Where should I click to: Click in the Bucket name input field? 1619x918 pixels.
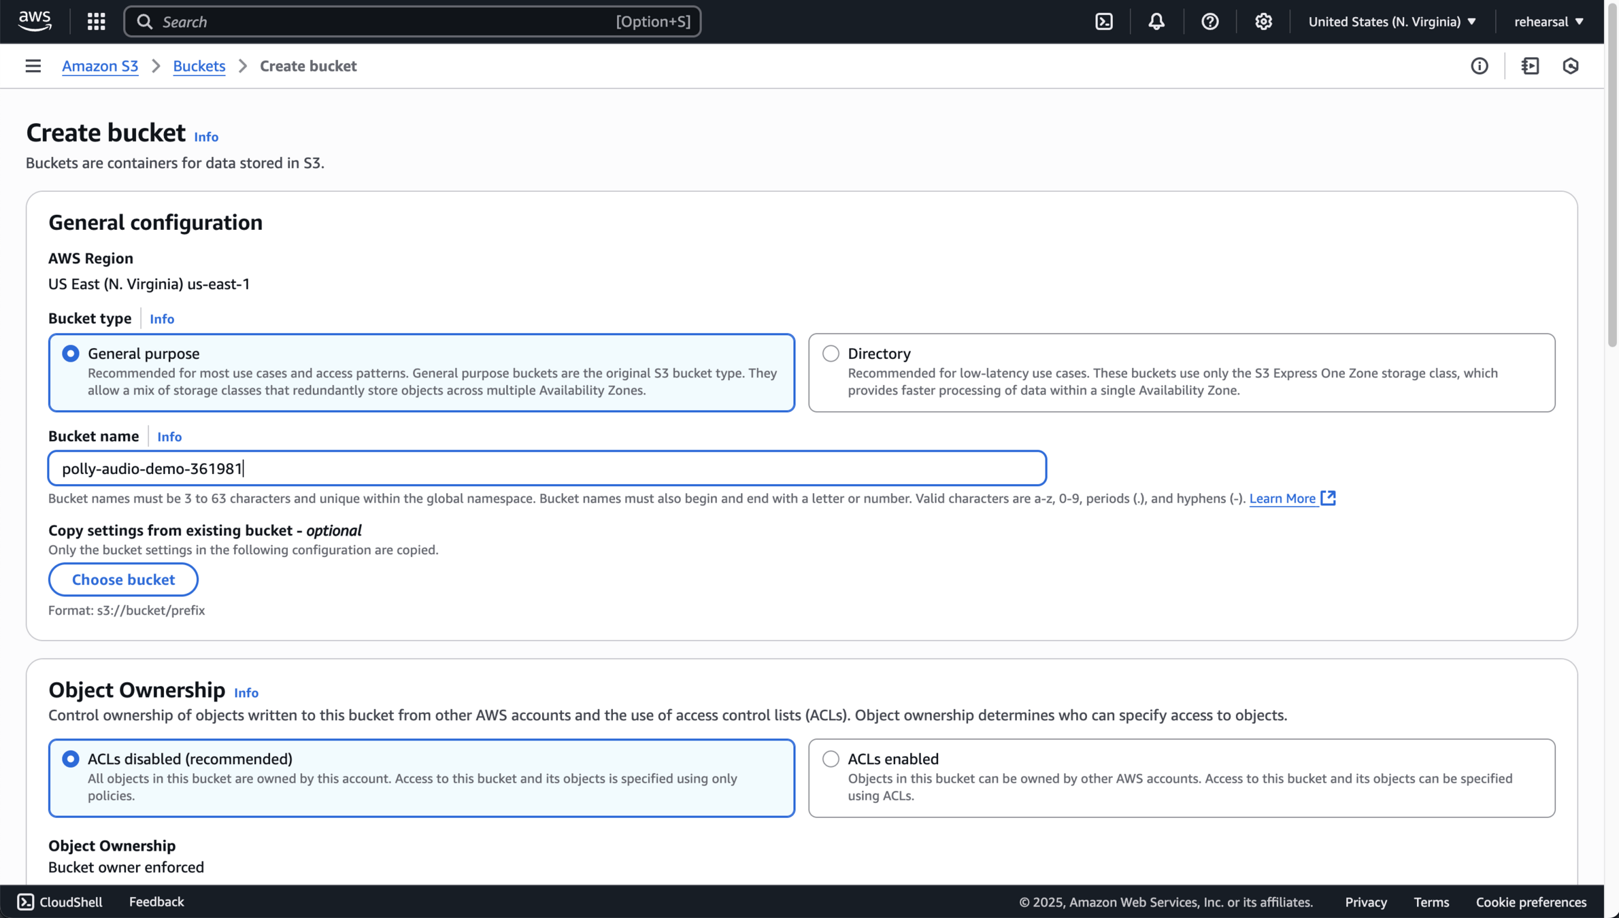click(x=547, y=469)
